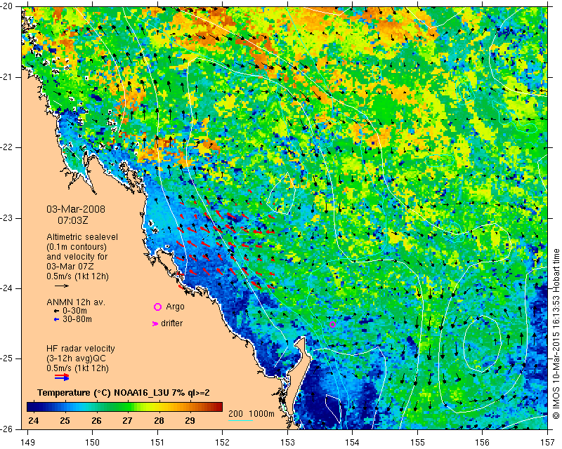
Task: Click the '-20' latitude axis label
Action: point(7,6)
